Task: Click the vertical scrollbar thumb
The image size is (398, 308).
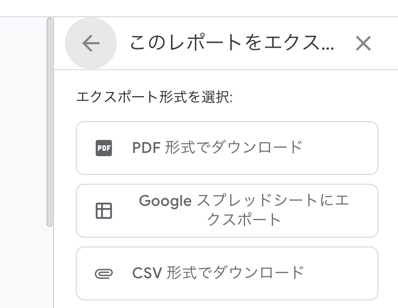Action: pos(50,122)
